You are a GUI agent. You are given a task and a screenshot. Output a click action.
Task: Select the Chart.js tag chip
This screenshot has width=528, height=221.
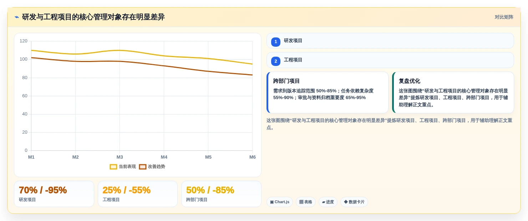click(x=280, y=202)
